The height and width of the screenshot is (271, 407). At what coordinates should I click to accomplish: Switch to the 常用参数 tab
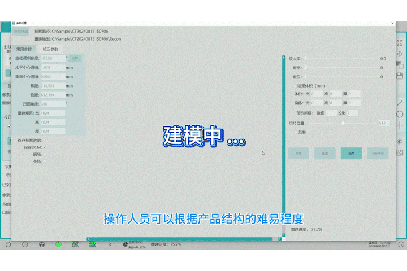tap(24, 49)
